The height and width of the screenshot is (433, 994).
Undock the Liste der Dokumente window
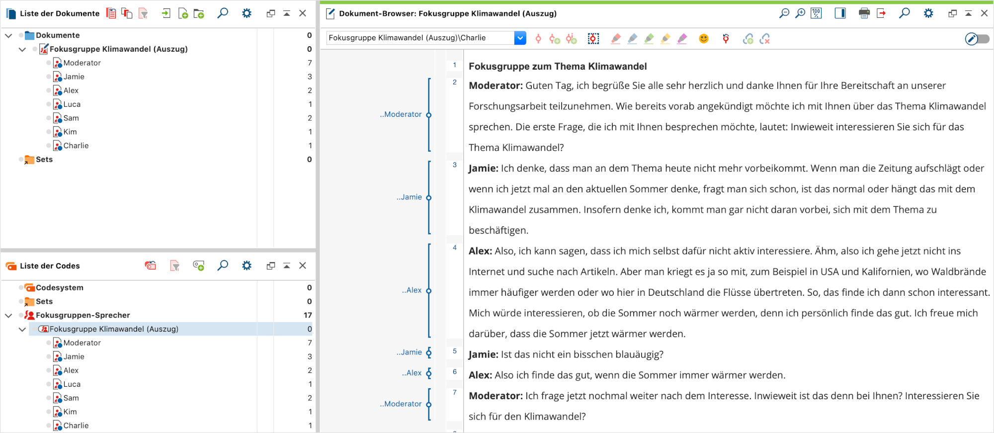point(271,13)
